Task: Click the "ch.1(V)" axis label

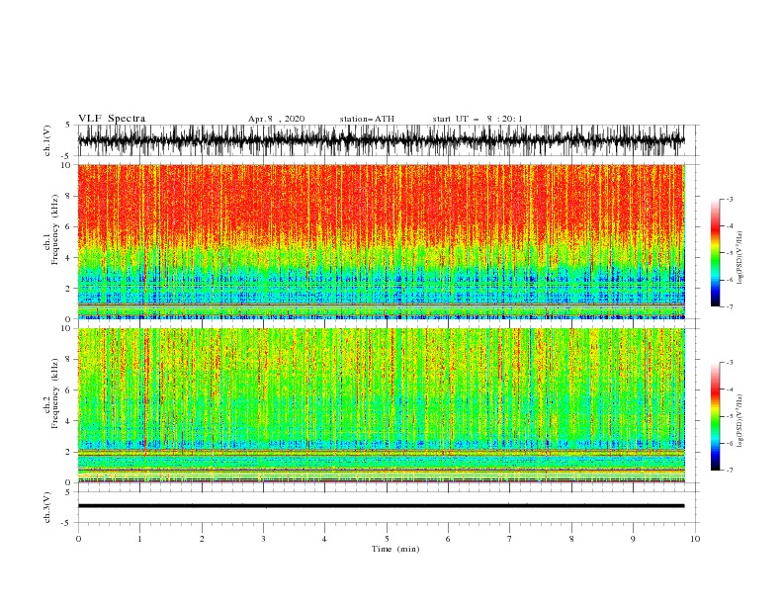Action: pyautogui.click(x=47, y=140)
